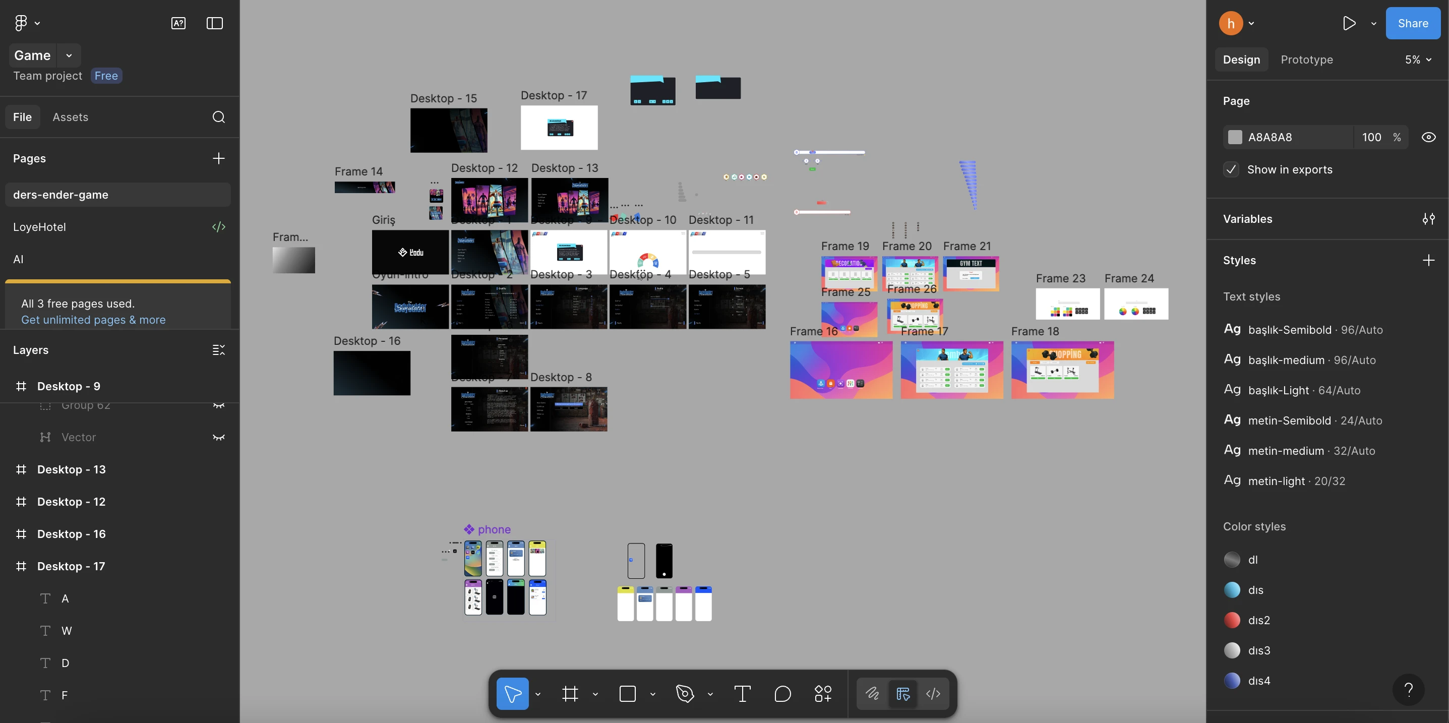The width and height of the screenshot is (1449, 723).
Task: Select the Text tool
Action: pyautogui.click(x=742, y=694)
